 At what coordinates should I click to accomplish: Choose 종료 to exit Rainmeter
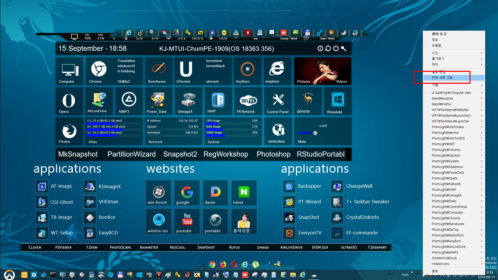(x=454, y=271)
